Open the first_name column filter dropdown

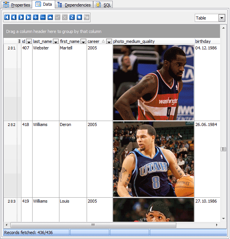[83, 41]
